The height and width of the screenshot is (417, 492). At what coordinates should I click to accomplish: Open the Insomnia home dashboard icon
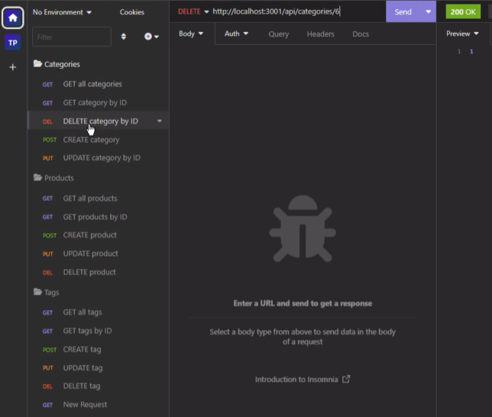(12, 18)
